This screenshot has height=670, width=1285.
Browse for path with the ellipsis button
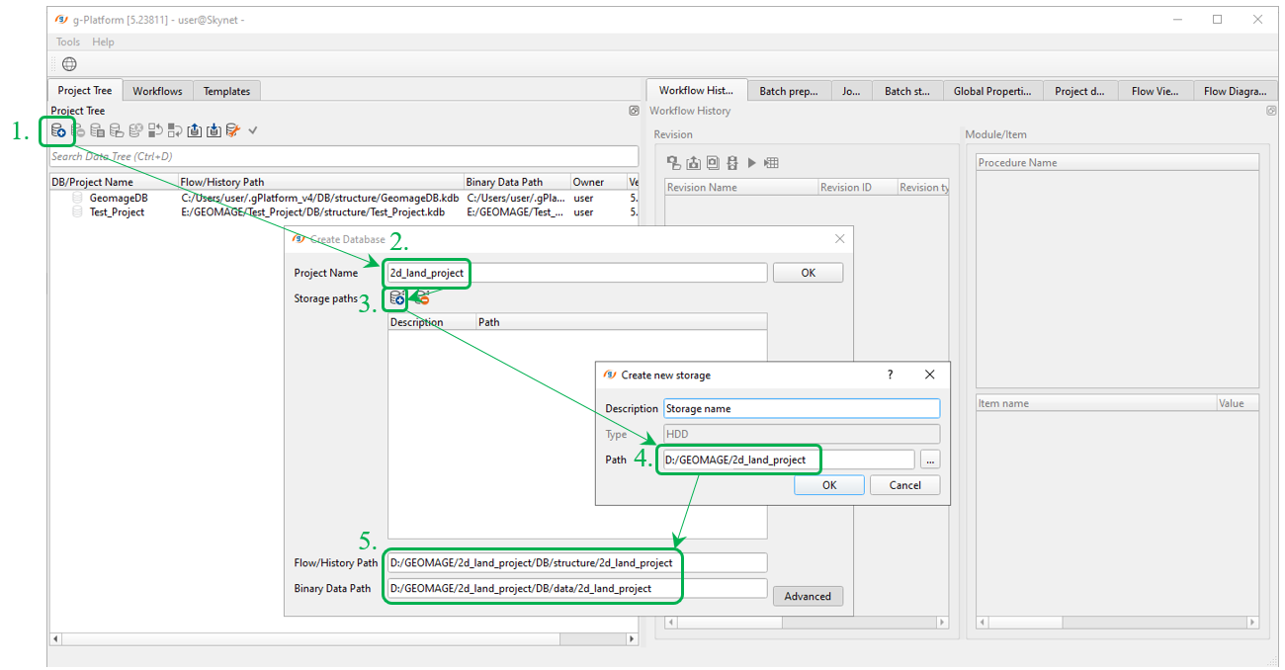pyautogui.click(x=929, y=460)
